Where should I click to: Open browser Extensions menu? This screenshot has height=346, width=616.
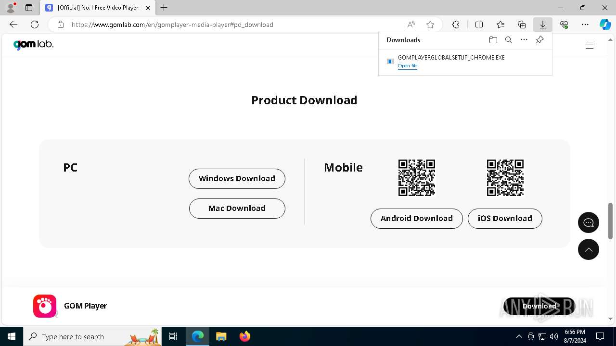click(456, 25)
